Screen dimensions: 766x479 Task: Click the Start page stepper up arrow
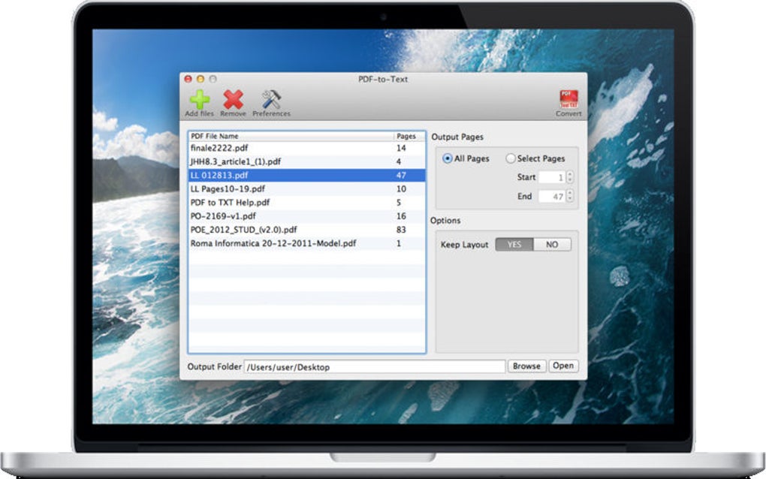coord(568,174)
